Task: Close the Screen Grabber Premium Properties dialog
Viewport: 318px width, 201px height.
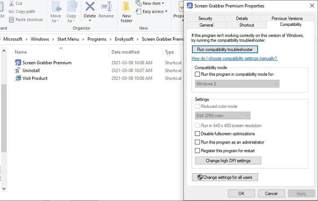Action: [x=312, y=6]
